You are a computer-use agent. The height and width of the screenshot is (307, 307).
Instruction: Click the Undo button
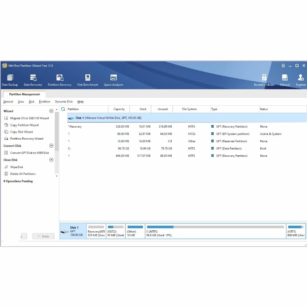point(43,236)
